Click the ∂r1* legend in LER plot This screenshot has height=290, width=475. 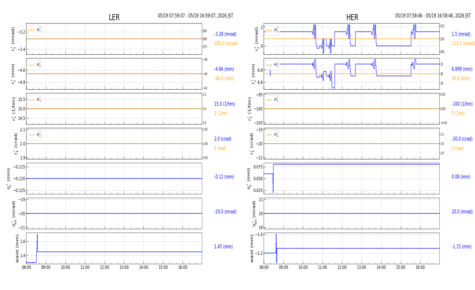tap(35, 30)
